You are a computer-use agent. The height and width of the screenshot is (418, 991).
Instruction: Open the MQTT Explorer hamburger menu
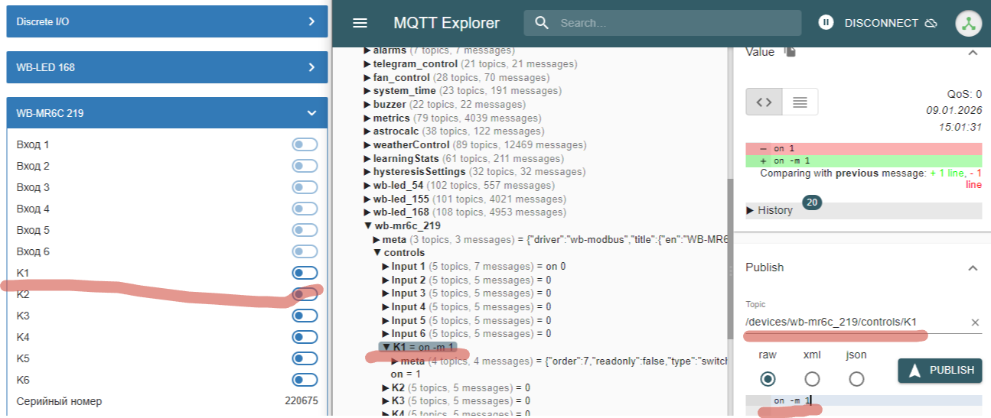tap(360, 23)
